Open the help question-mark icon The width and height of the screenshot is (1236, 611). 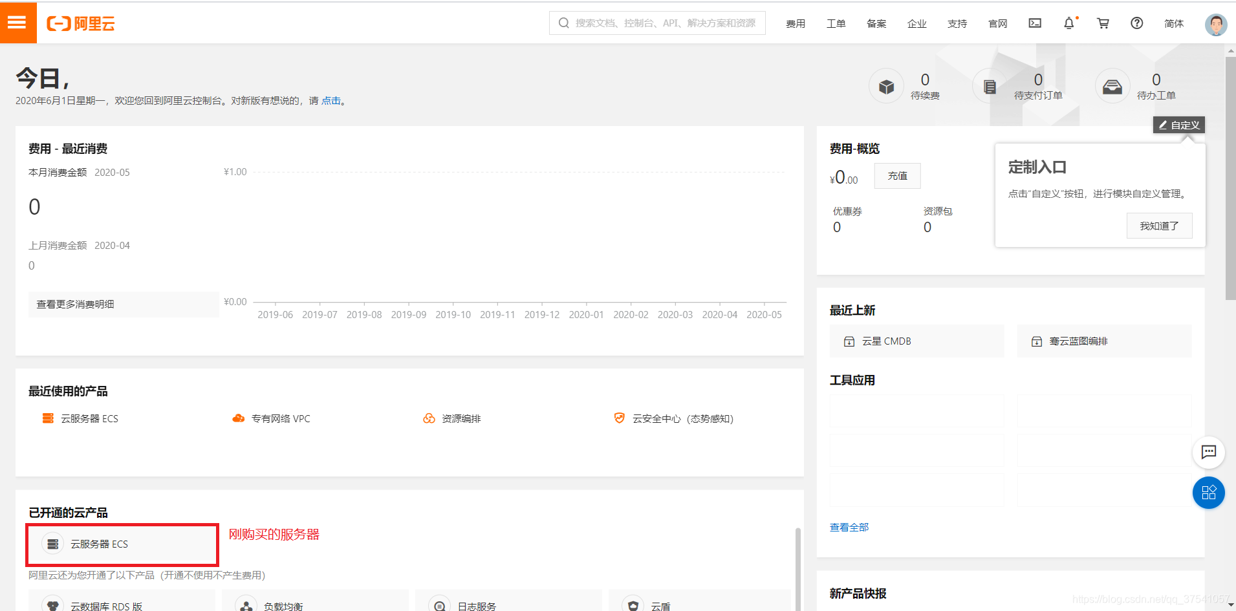click(1137, 23)
